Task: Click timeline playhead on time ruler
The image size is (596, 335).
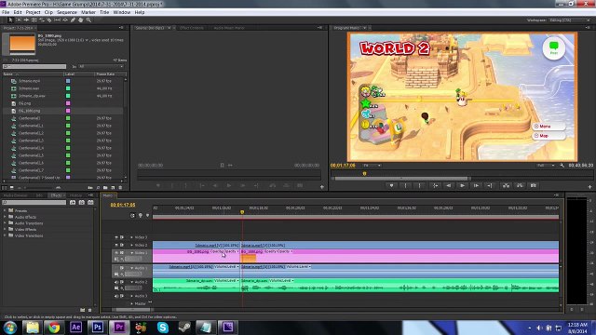Action: (x=242, y=212)
